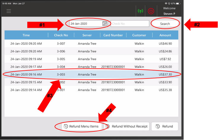Click the amount US$33.90
This screenshot has height=140, width=218.
[165, 82]
